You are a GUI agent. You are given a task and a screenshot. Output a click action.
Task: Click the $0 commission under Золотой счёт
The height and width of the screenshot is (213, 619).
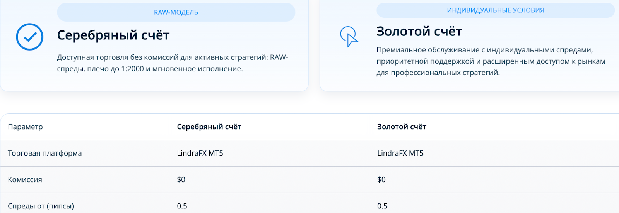coord(381,179)
